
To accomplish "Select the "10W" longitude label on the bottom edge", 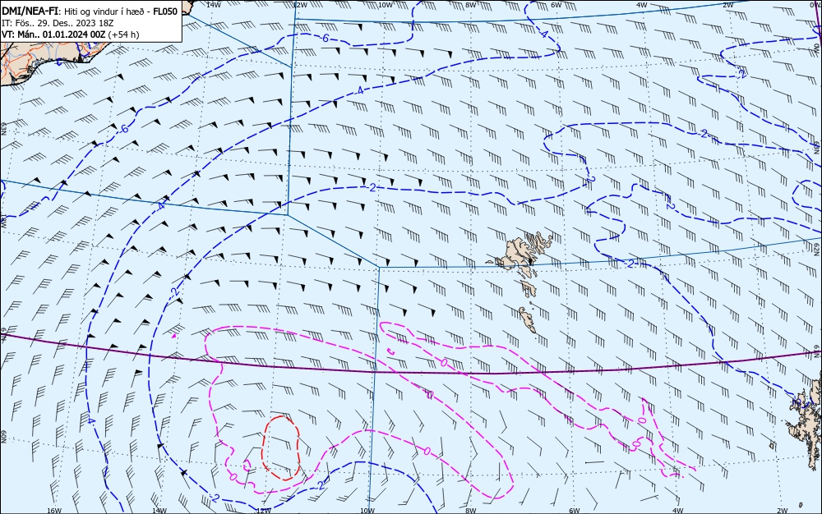I will (367, 511).
